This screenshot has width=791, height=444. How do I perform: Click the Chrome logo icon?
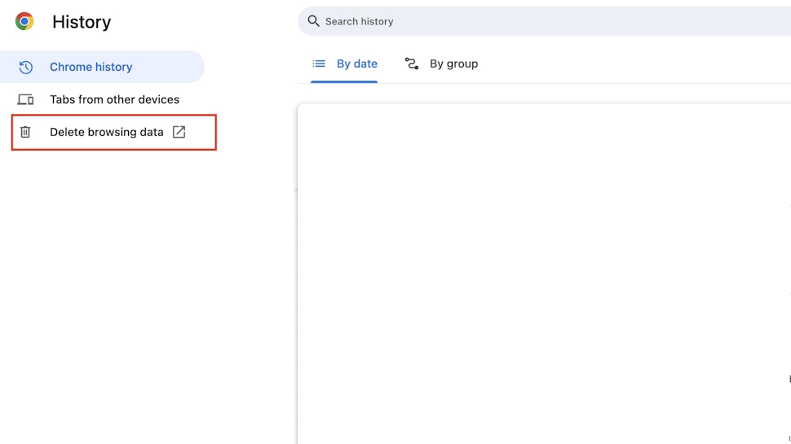pos(24,21)
